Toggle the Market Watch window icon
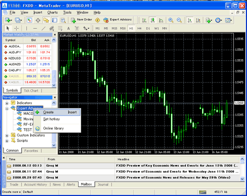Screen dimensions: 247x196 [x=30, y=20]
